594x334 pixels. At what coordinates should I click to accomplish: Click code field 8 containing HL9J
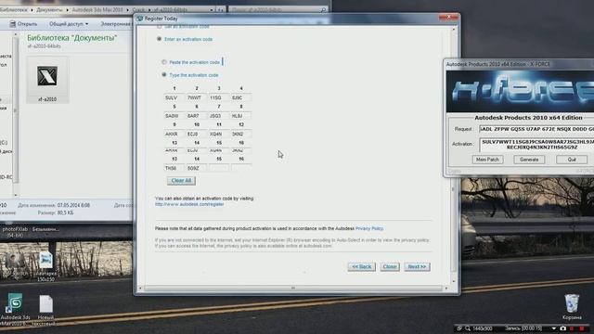[241, 116]
